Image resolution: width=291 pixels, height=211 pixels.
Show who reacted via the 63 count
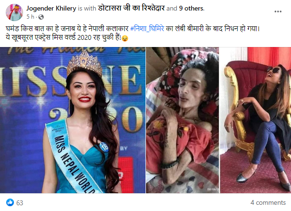(x=20, y=203)
